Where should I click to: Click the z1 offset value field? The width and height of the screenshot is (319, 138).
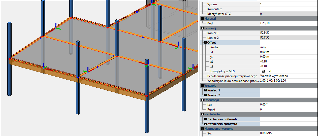pyautogui.click(x=287, y=62)
